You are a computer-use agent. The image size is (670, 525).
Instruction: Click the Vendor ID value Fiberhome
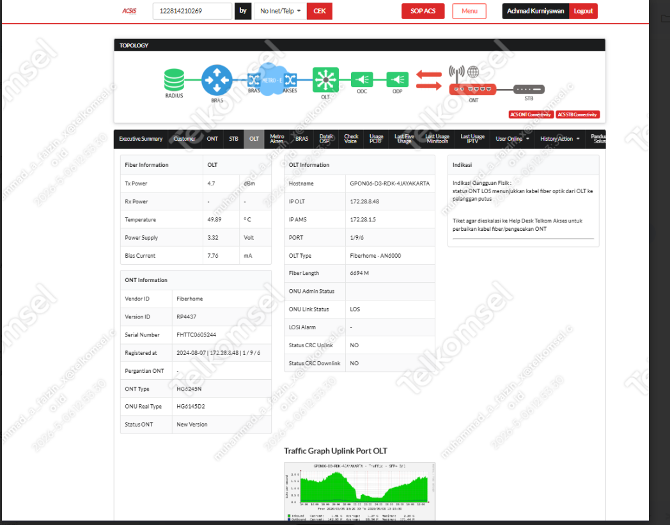pyautogui.click(x=190, y=299)
